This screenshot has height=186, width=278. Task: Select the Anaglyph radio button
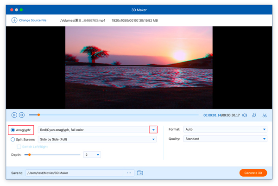pos(13,130)
